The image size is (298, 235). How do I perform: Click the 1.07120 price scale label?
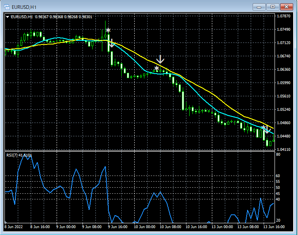point(284,42)
